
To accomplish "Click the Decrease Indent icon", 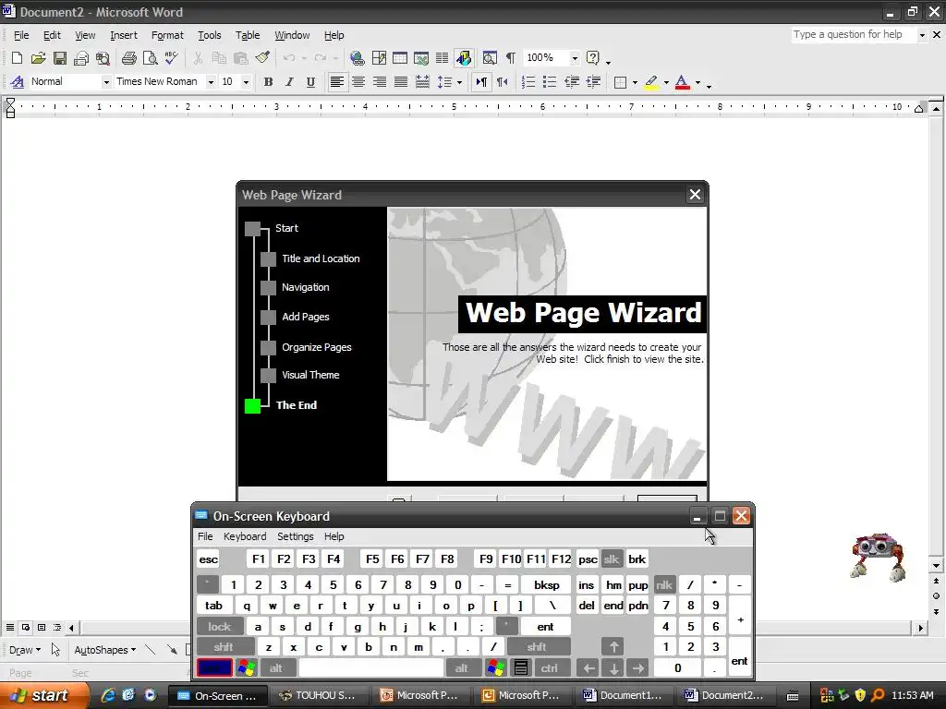I will coord(572,82).
